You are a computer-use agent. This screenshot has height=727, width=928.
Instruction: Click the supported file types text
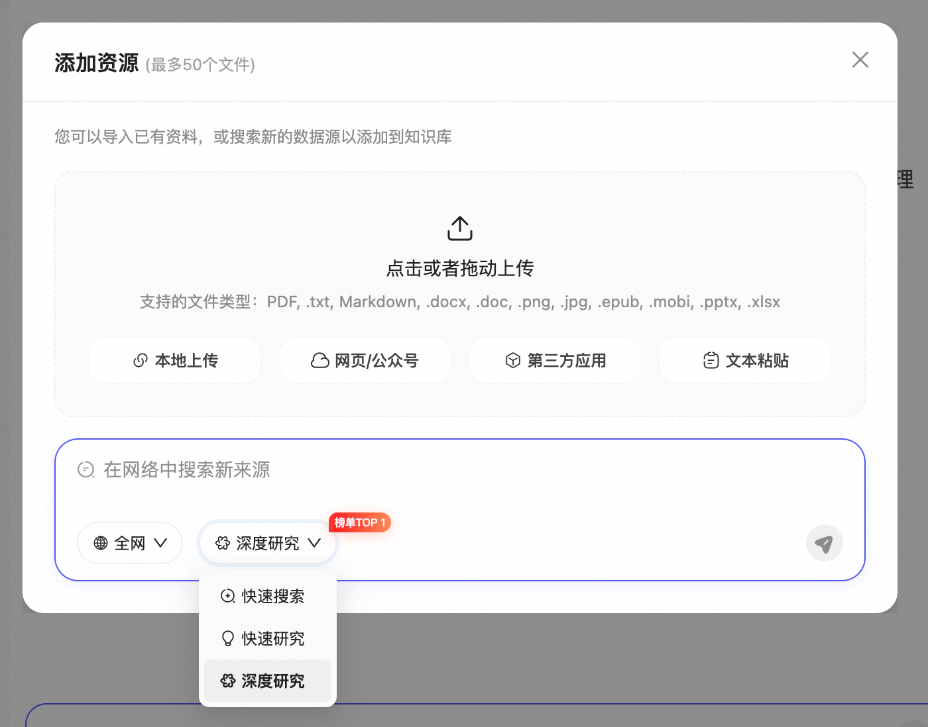click(x=460, y=302)
